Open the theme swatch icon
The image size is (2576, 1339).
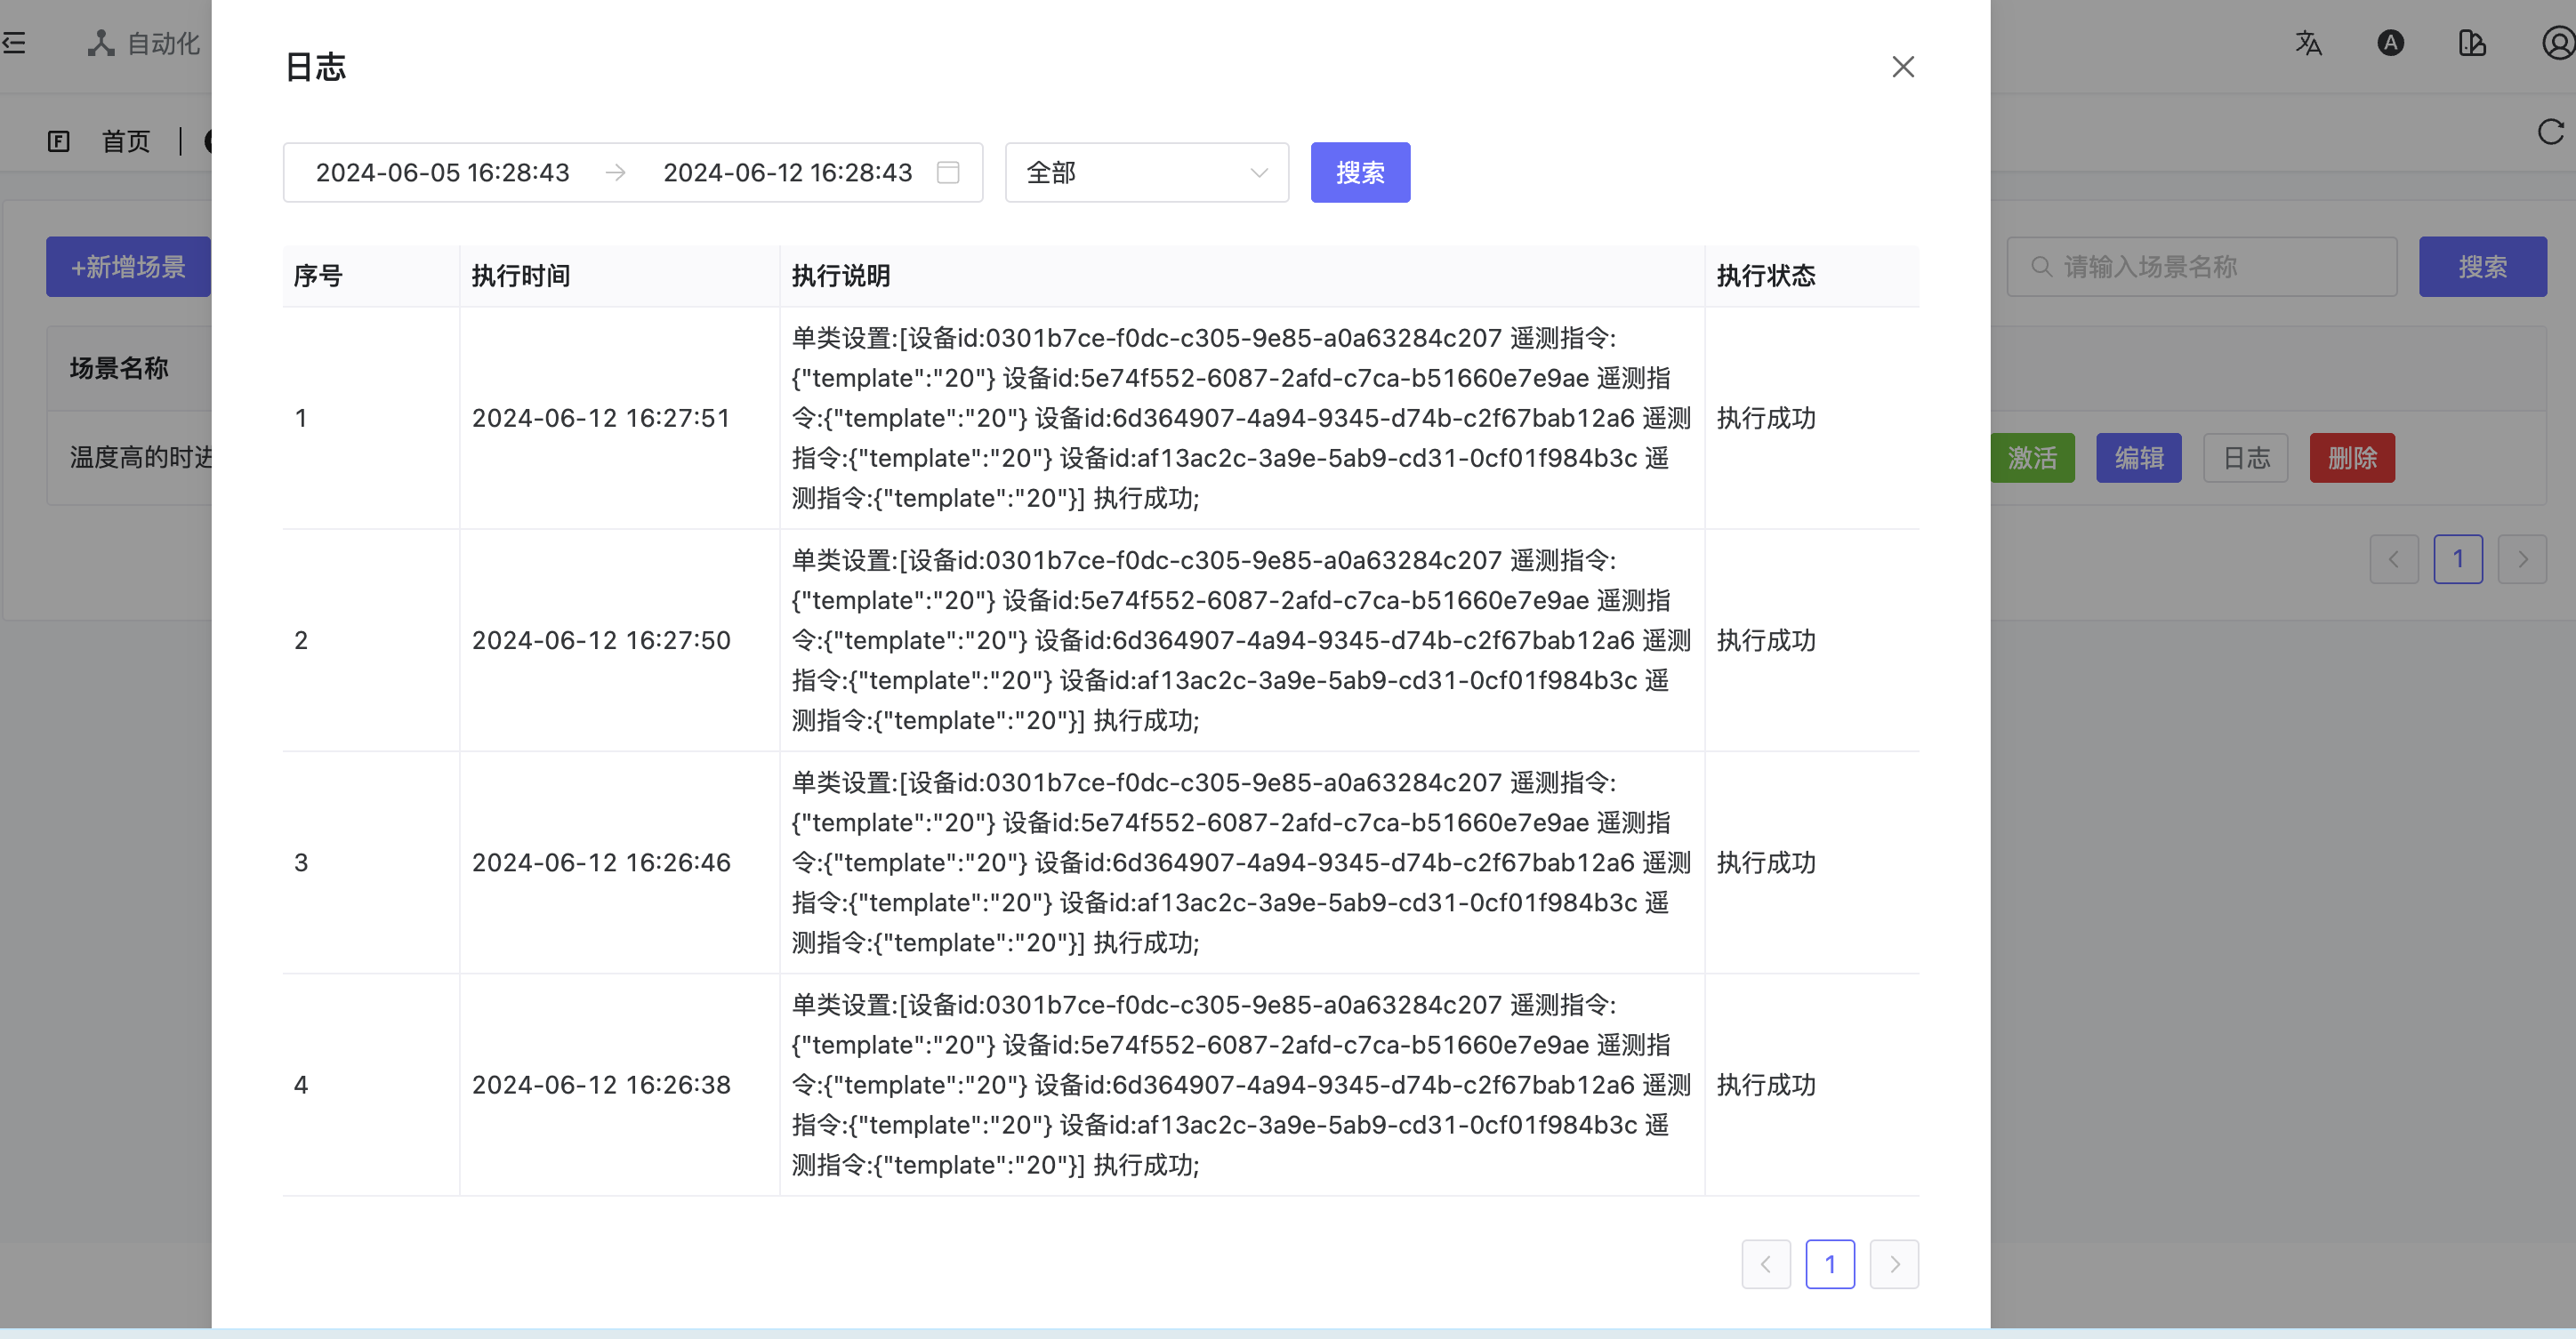[x=2472, y=43]
